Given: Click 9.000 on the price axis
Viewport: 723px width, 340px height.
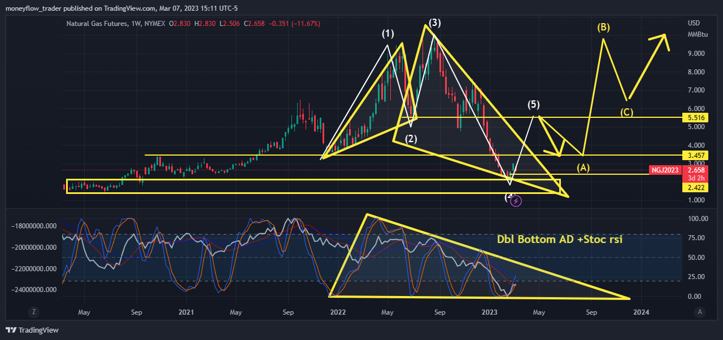Looking at the screenshot, I should [x=696, y=54].
